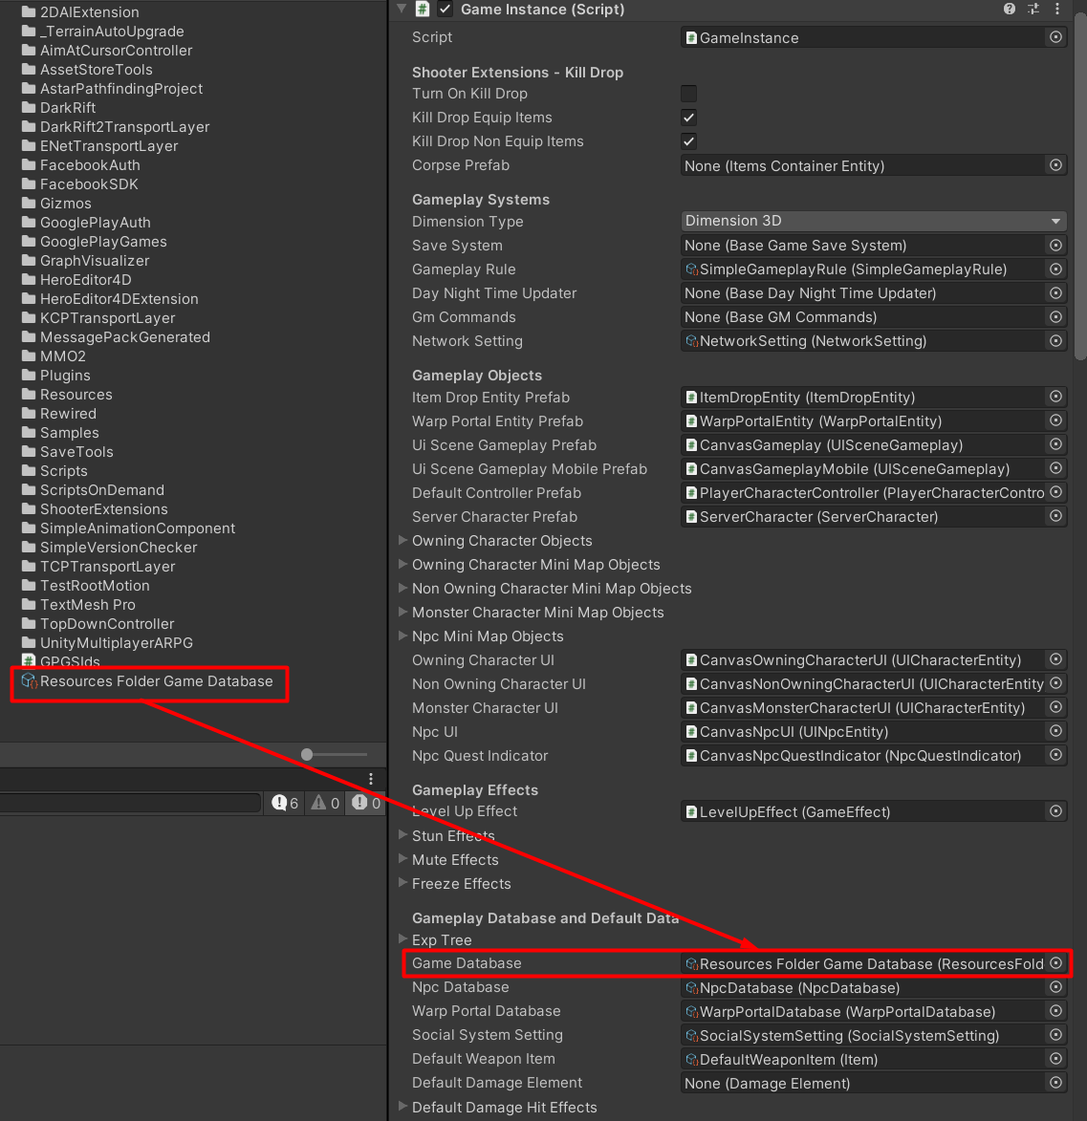The height and width of the screenshot is (1121, 1087).
Task: Expand the Mute Effects foldout
Action: click(402, 859)
